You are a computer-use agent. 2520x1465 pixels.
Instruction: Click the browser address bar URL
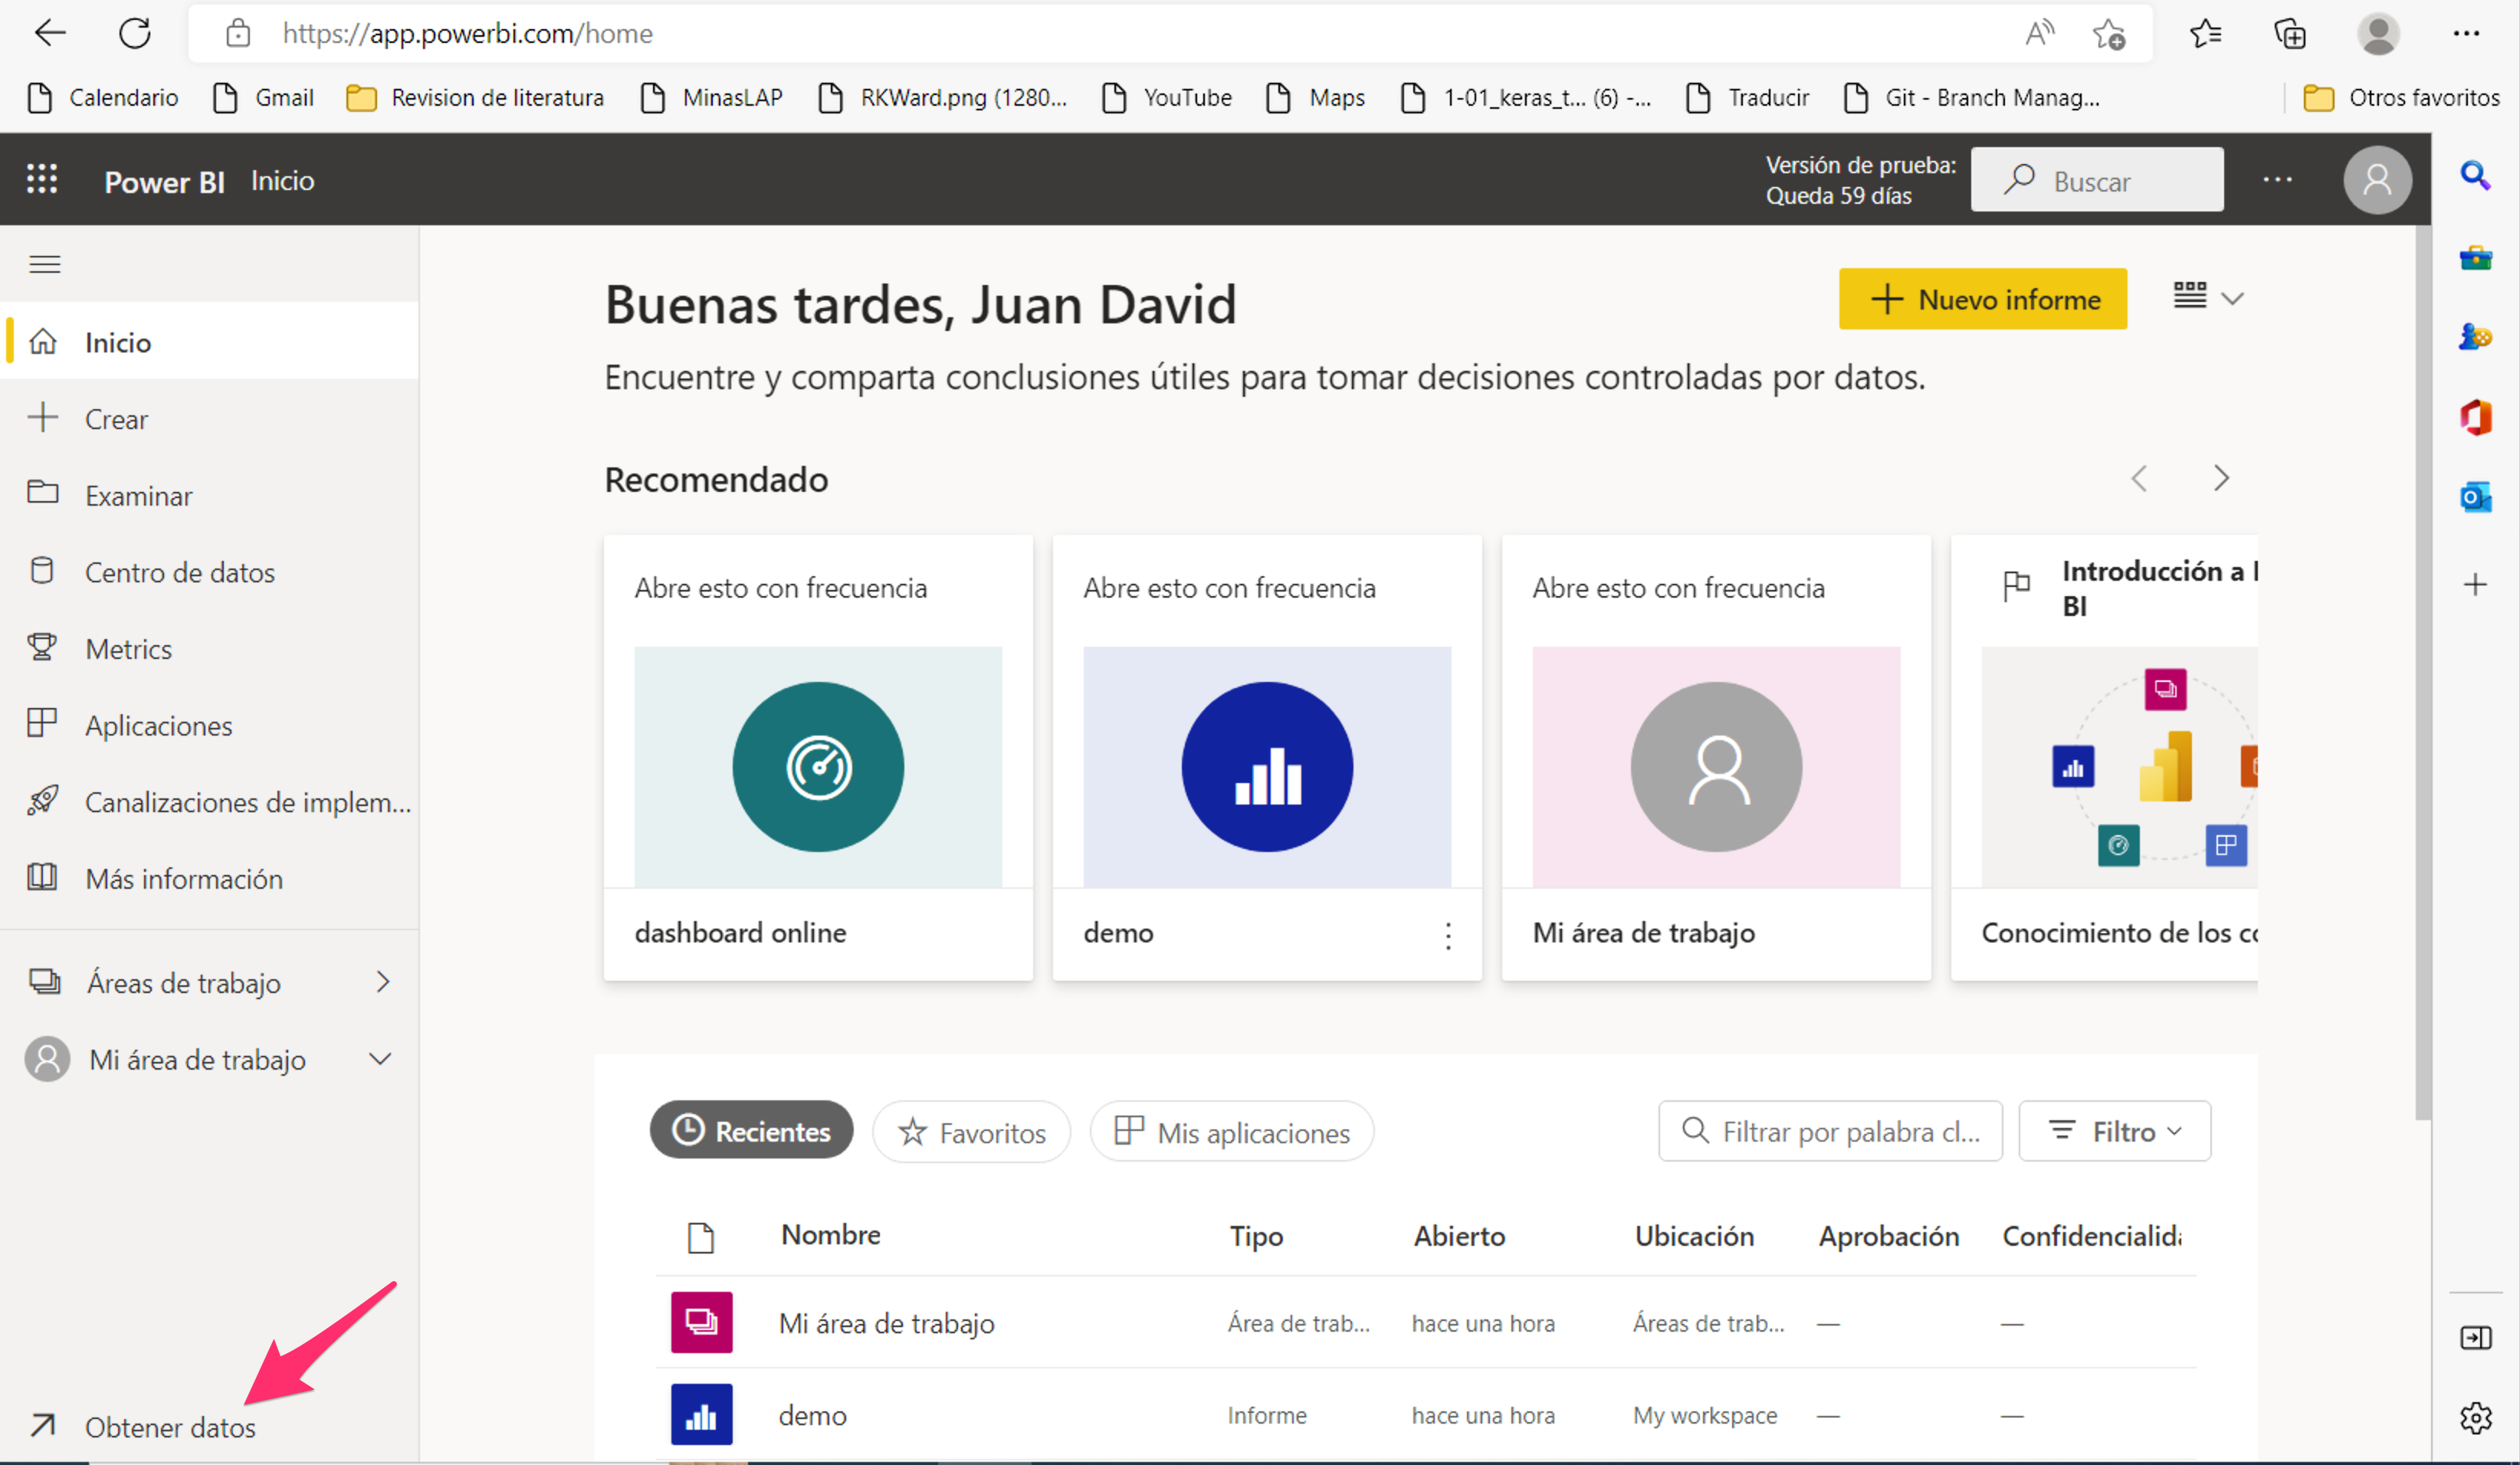[467, 33]
